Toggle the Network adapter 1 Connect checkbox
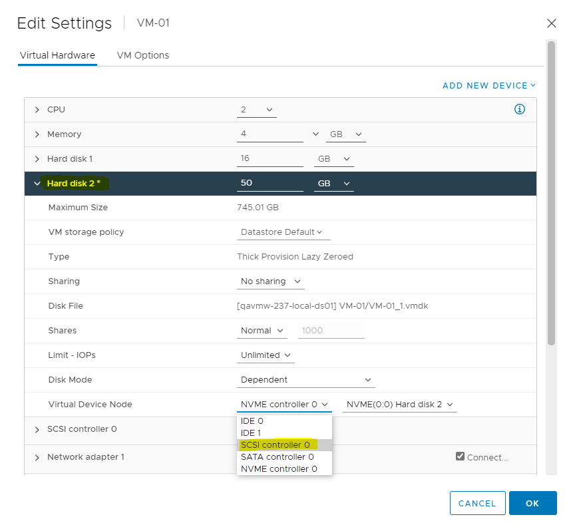The image size is (571, 529). pyautogui.click(x=460, y=456)
